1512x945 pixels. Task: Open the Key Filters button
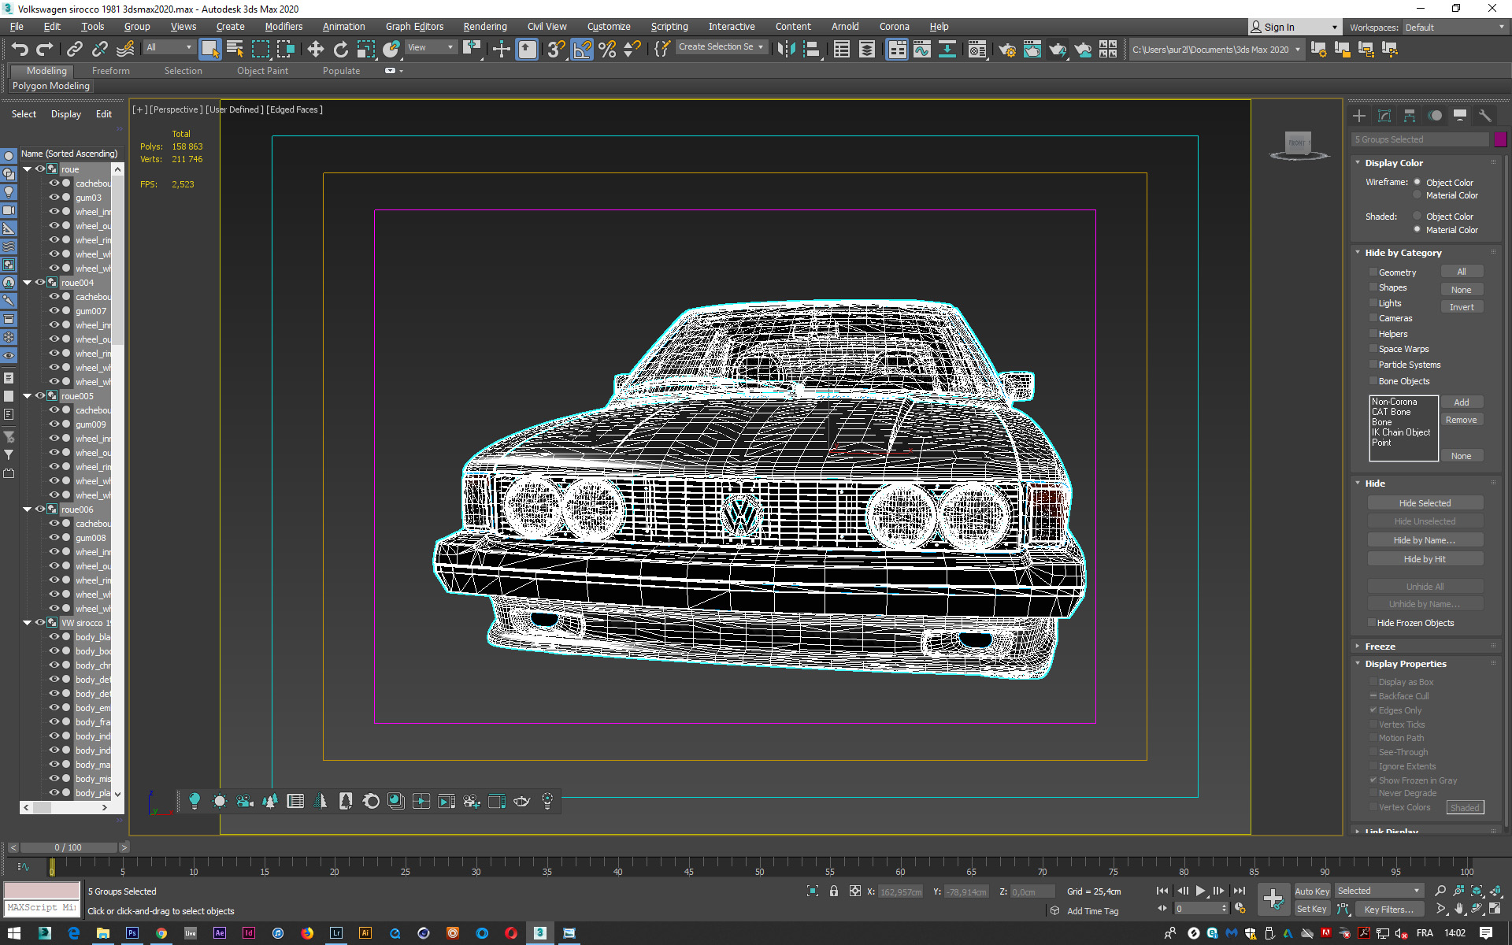coord(1389,909)
